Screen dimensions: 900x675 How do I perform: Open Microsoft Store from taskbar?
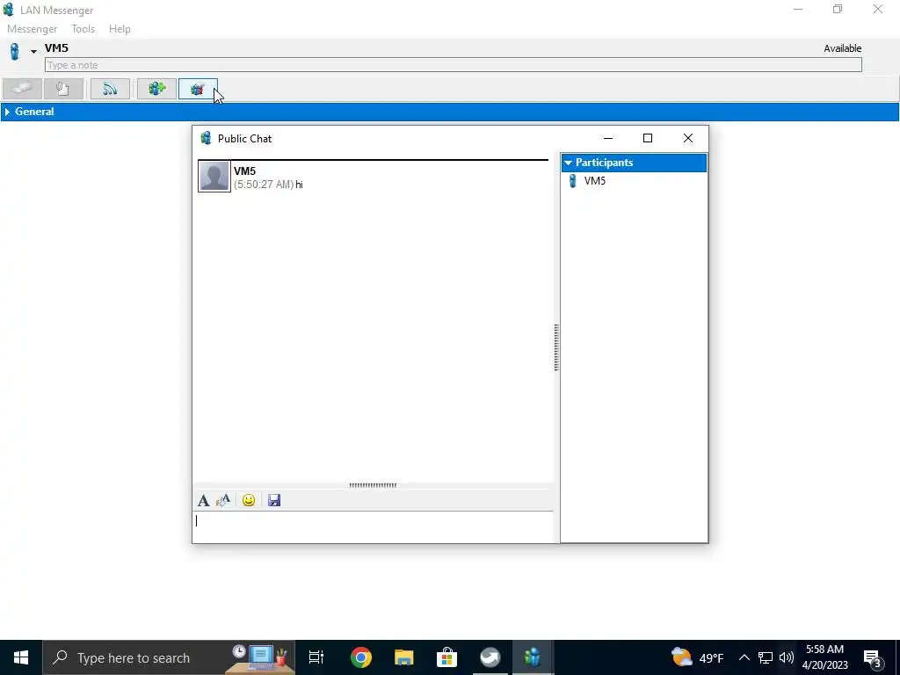point(447,657)
